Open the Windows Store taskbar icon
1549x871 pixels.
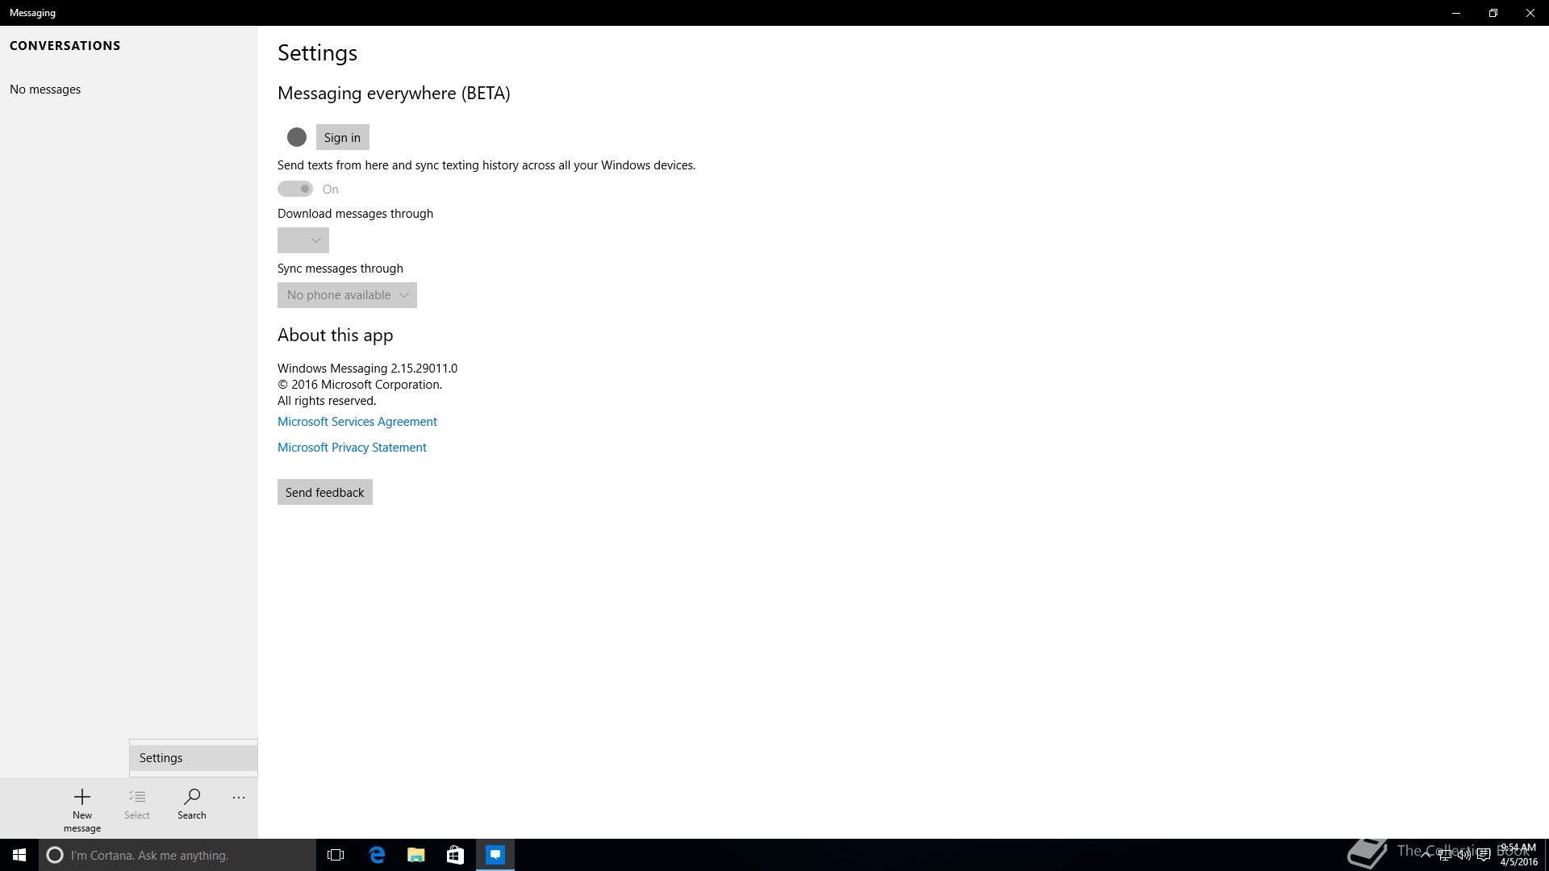[x=456, y=855]
